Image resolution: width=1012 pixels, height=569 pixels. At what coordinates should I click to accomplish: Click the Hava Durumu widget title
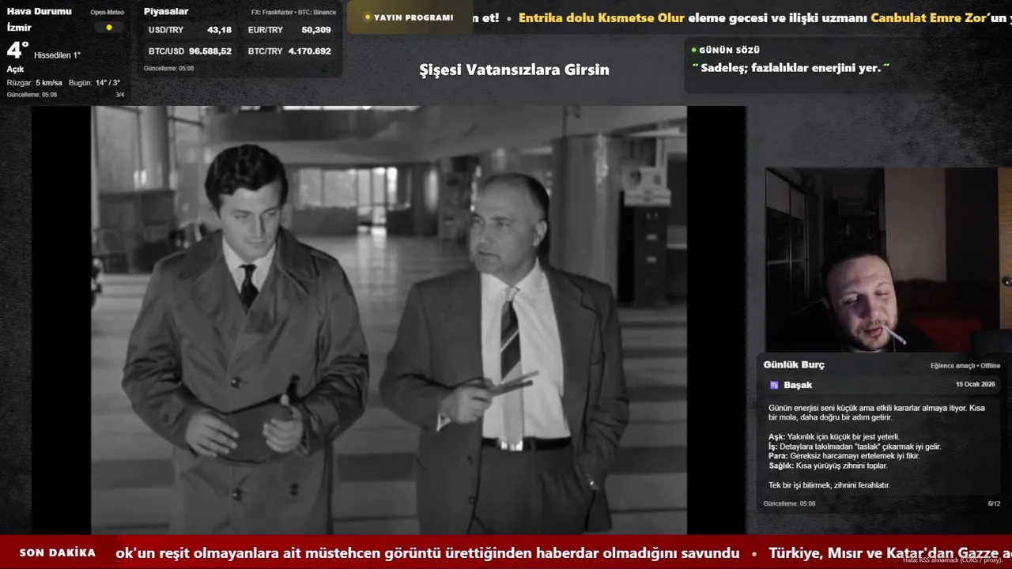tap(39, 11)
